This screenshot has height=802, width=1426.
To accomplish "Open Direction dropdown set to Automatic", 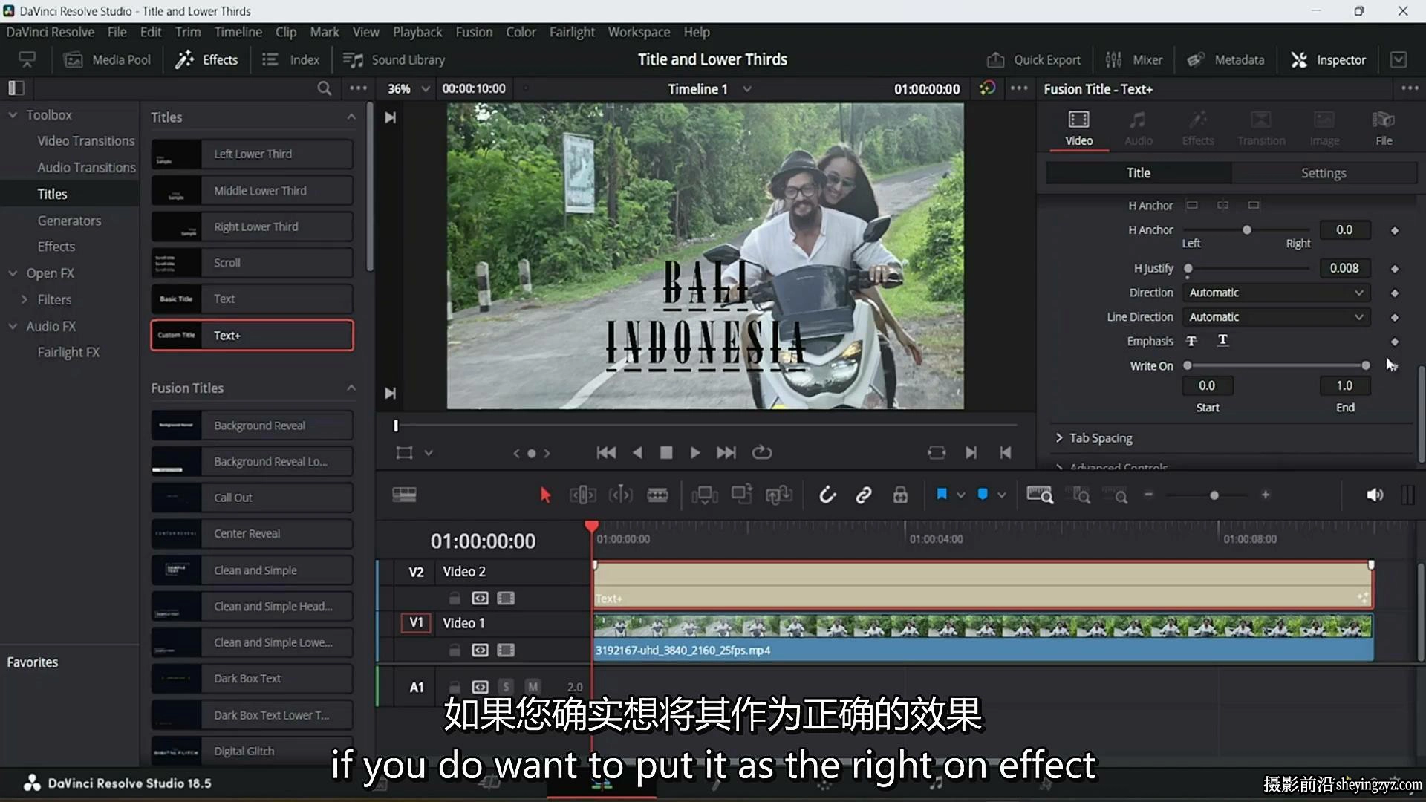I will (x=1276, y=293).
